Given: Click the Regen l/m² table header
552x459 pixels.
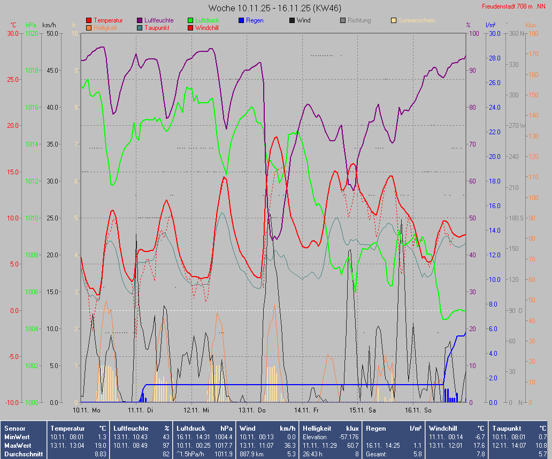Looking at the screenshot, I should 394,429.
